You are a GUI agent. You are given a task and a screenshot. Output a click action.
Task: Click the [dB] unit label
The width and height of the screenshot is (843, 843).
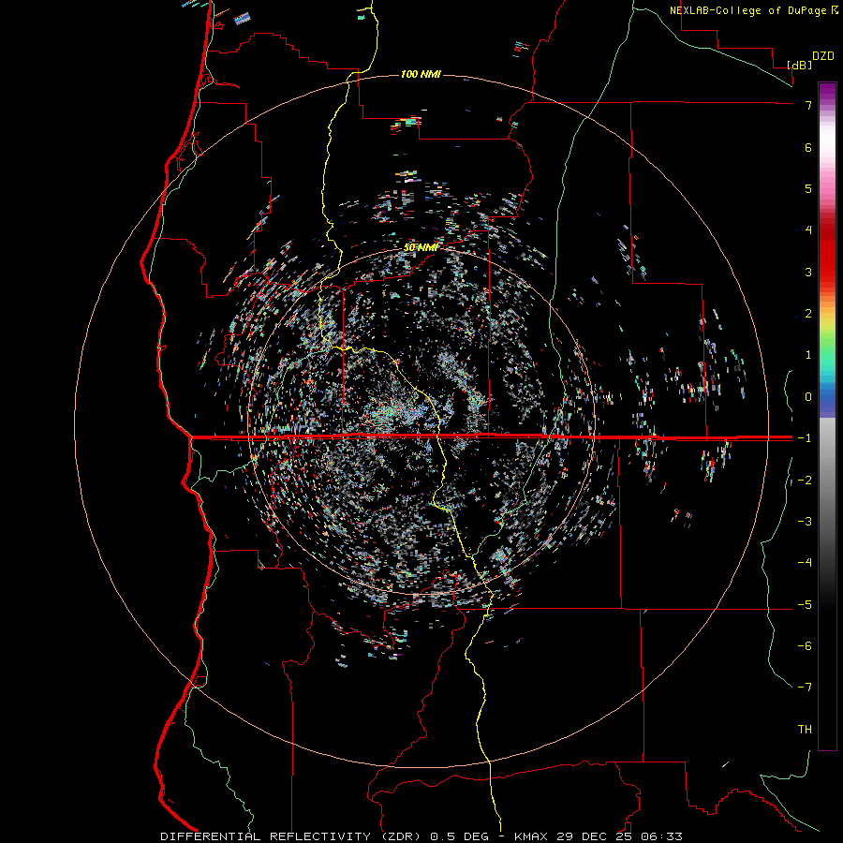799,65
